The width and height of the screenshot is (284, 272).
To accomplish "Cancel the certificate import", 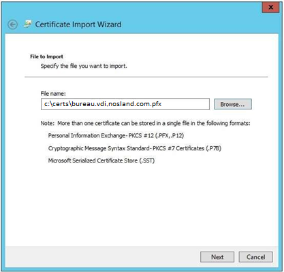I will point(255,257).
